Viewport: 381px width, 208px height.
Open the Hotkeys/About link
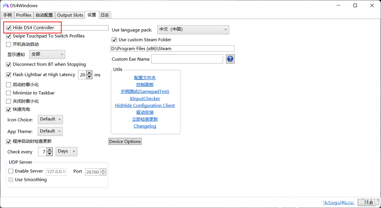click(x=338, y=202)
